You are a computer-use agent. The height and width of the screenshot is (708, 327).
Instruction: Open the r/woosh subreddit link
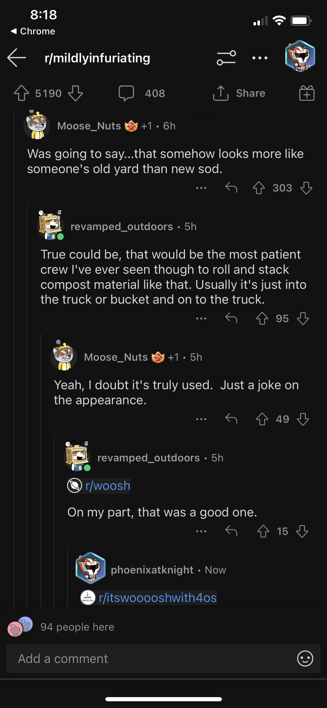coord(108,486)
